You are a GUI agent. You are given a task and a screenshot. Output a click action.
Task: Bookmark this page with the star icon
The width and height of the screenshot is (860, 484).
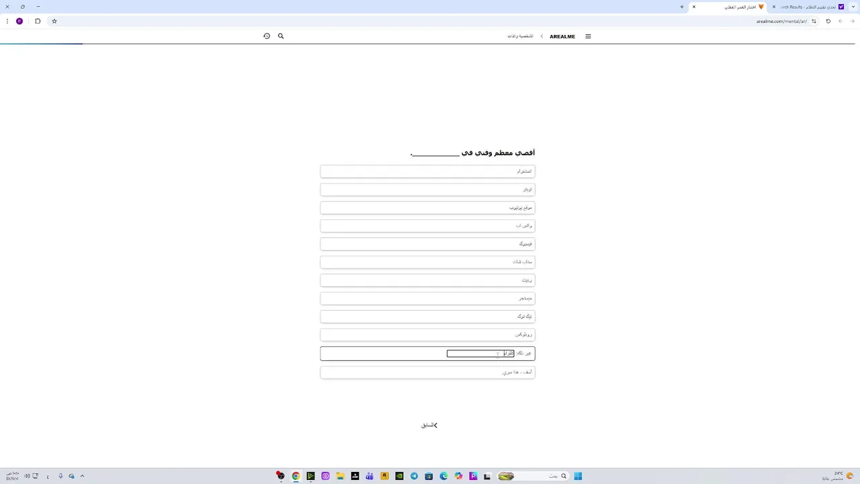(x=54, y=21)
